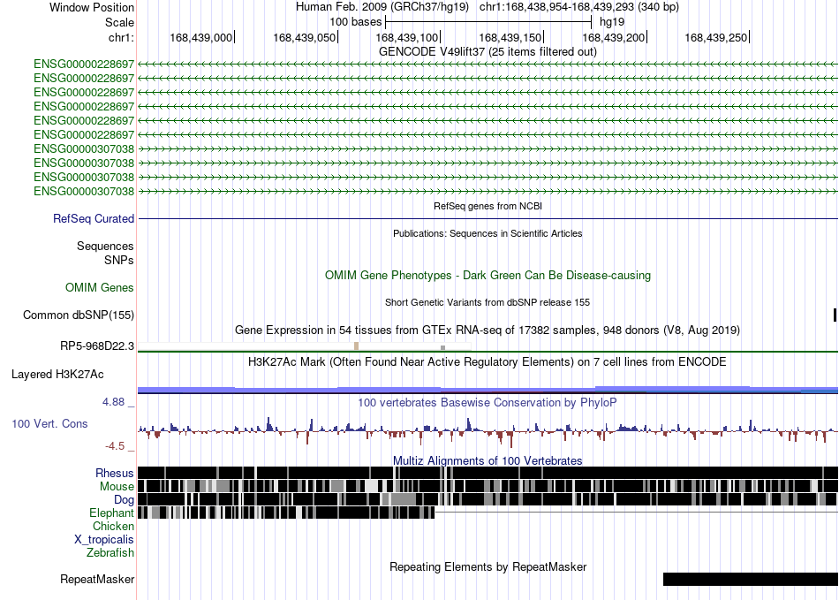Click the blue H3K27Ac signal band
839x600 pixels.
(488, 390)
